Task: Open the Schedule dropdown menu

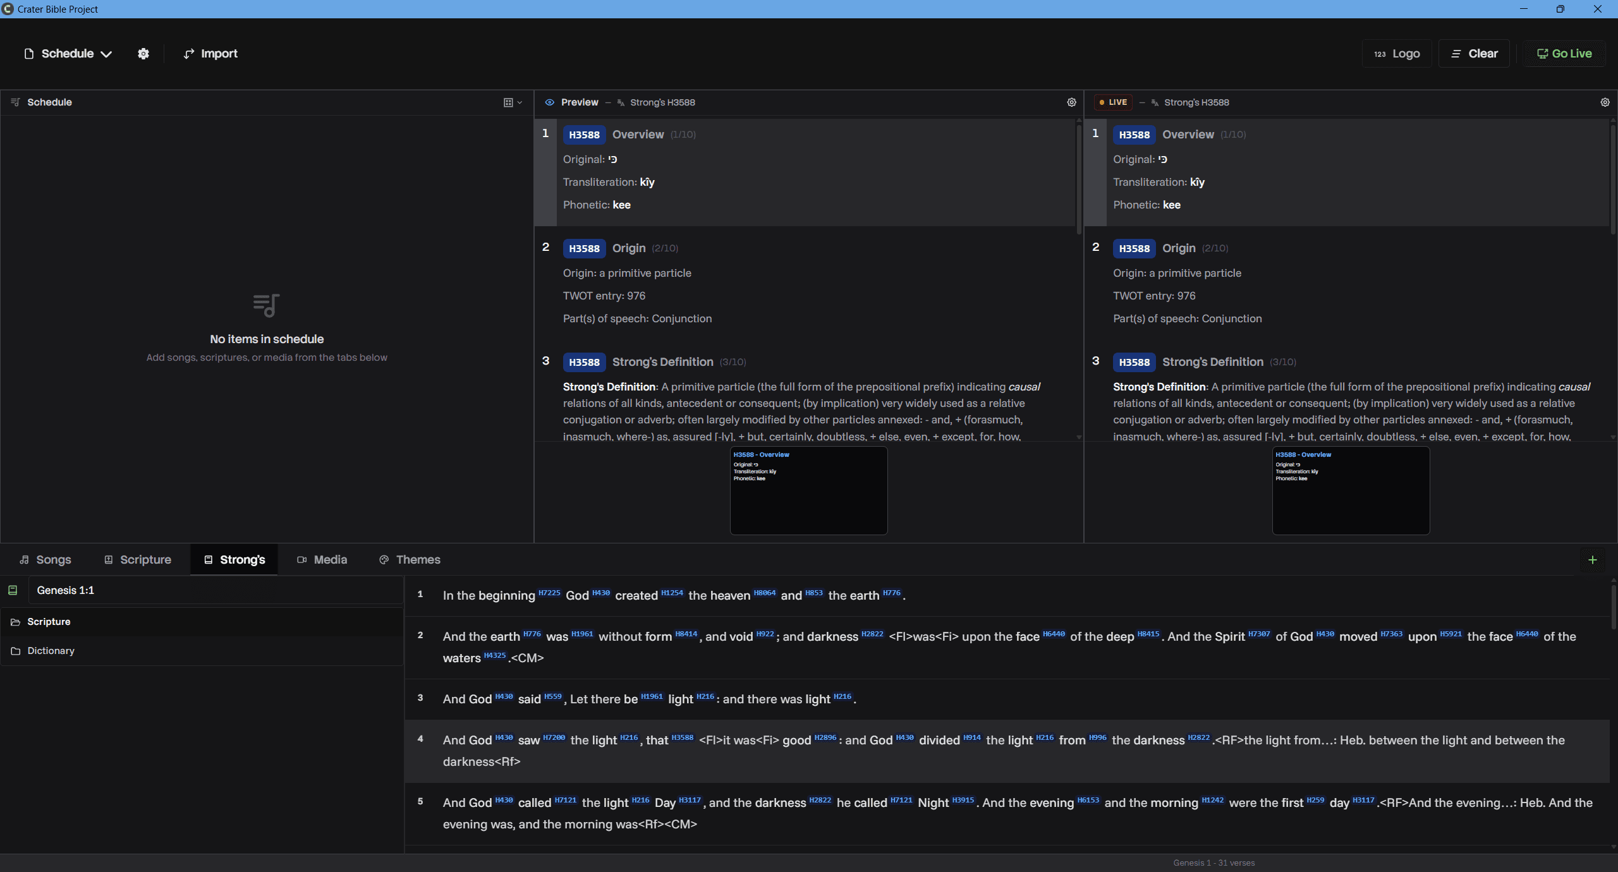Action: pos(68,54)
